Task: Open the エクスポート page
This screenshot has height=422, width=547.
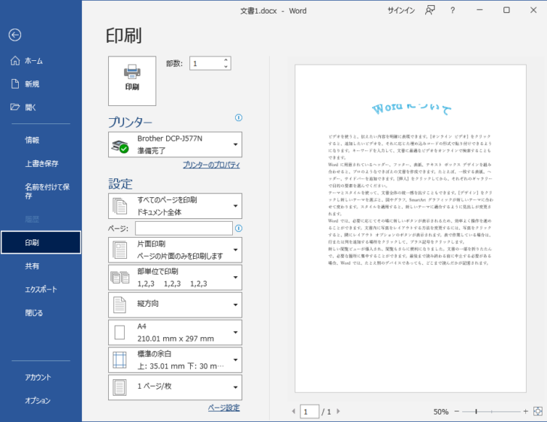Action: click(41, 290)
